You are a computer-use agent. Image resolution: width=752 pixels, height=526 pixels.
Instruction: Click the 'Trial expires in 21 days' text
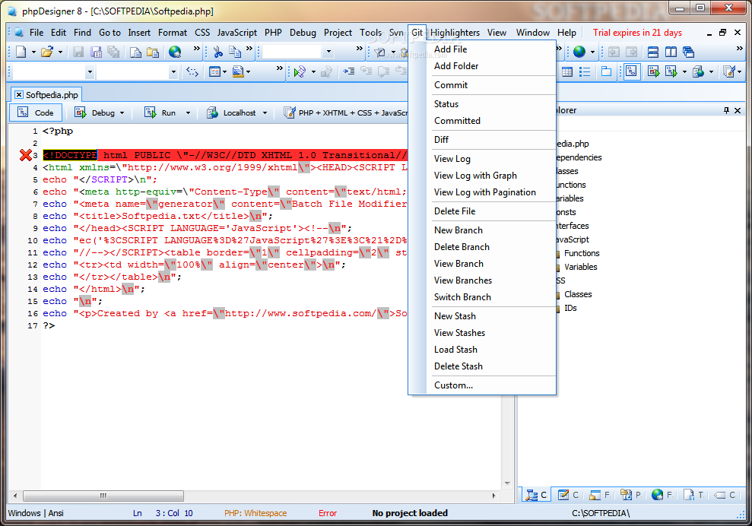click(x=637, y=33)
